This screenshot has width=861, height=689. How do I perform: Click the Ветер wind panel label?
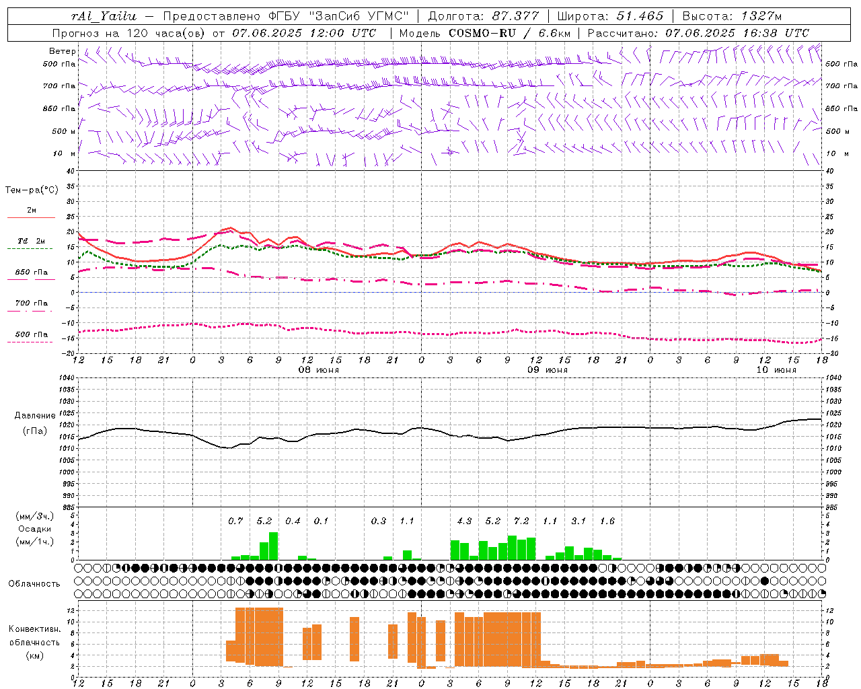tap(62, 51)
